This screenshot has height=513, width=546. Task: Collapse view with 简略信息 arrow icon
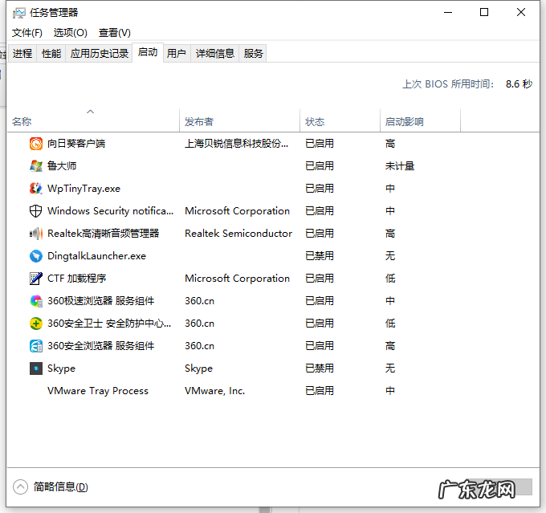tap(20, 487)
